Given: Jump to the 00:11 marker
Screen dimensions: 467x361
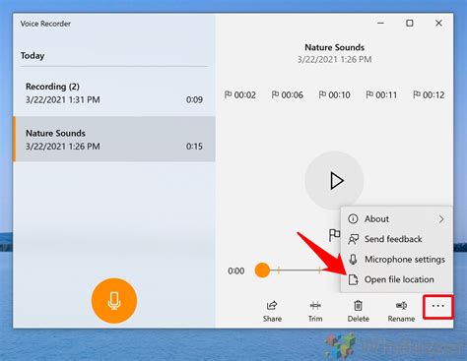Looking at the screenshot, I should (381, 95).
